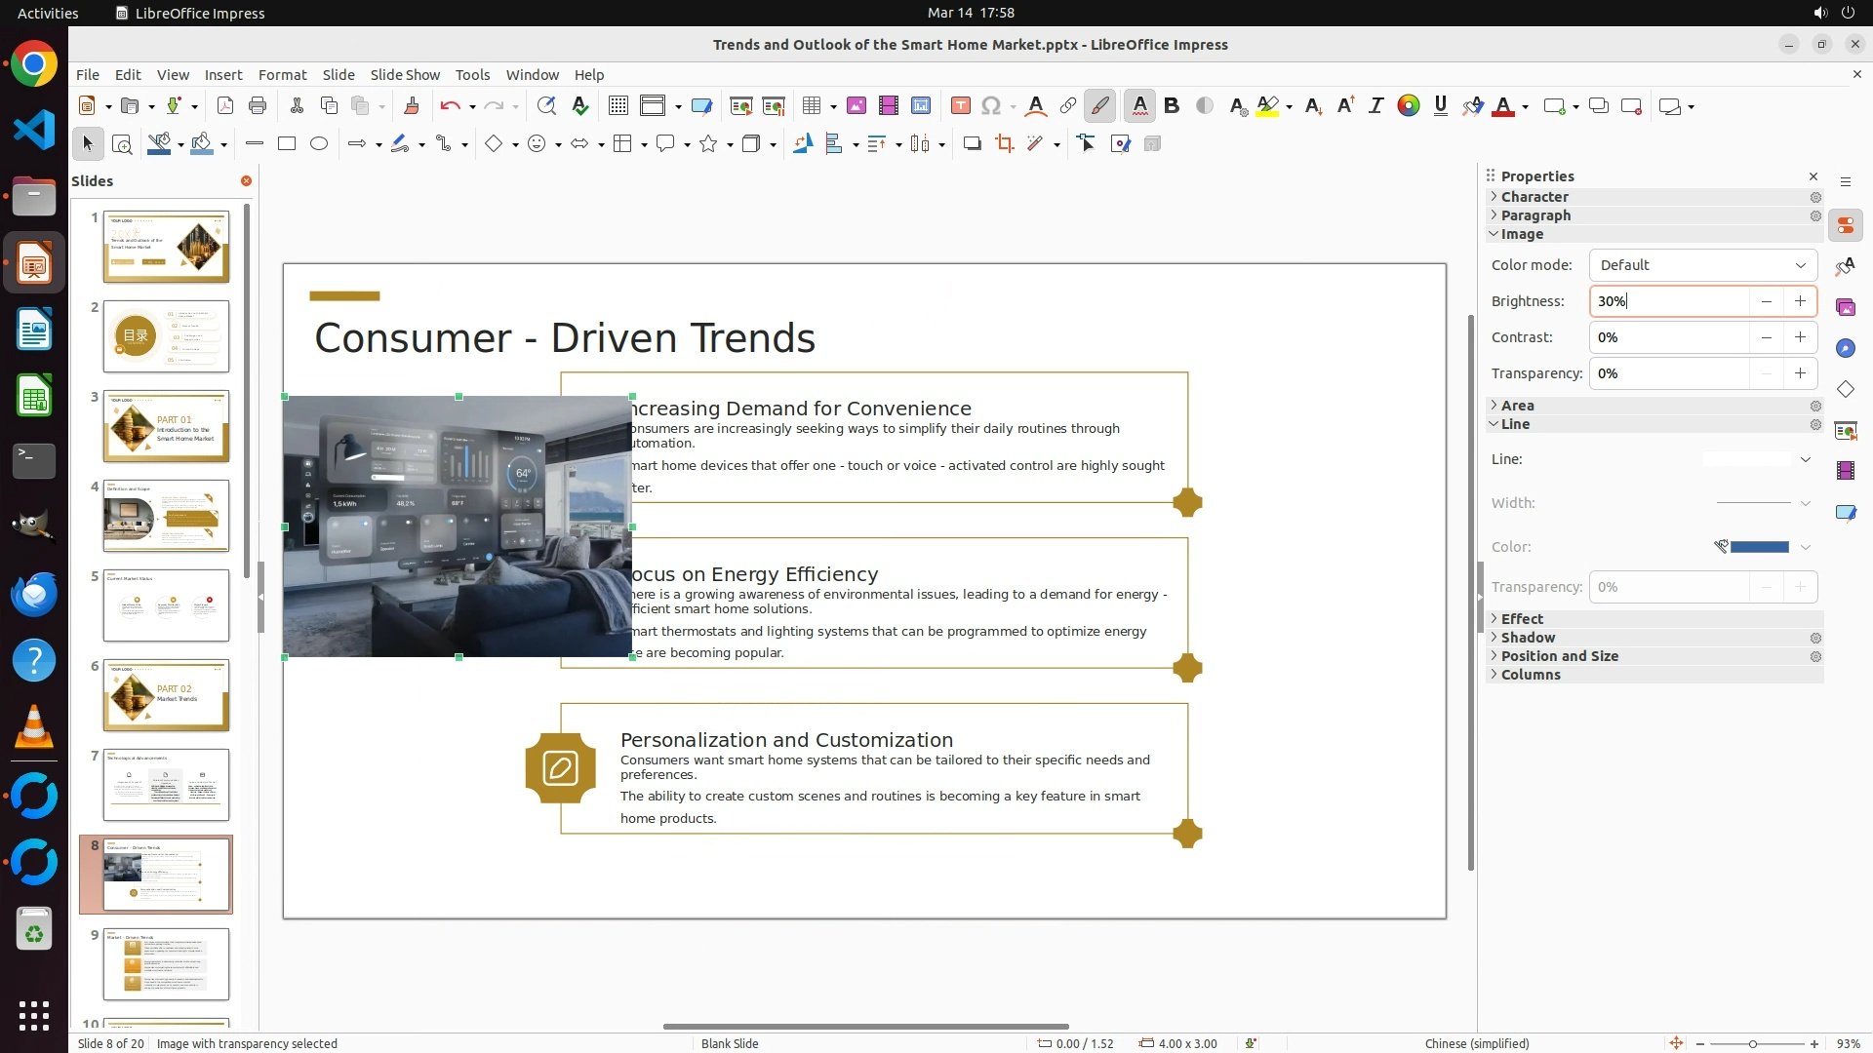The width and height of the screenshot is (1873, 1053).
Task: Click the Insert Text Box icon
Action: [x=960, y=106]
